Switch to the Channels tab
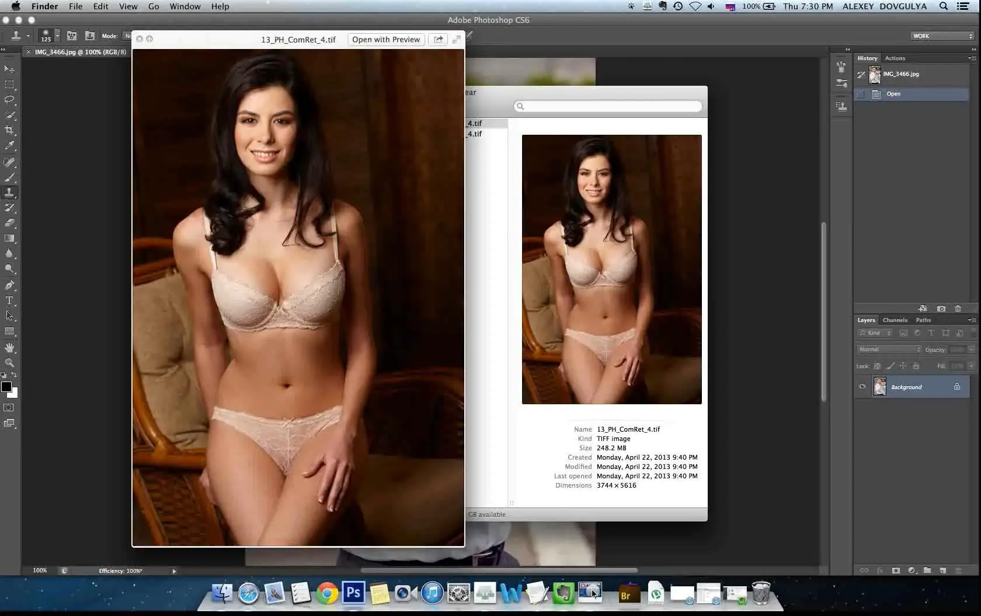 pyautogui.click(x=895, y=320)
